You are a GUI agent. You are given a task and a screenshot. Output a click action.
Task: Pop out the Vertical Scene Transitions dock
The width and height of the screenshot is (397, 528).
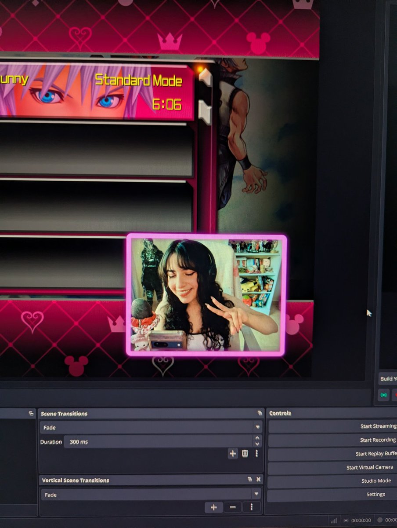[249, 479]
